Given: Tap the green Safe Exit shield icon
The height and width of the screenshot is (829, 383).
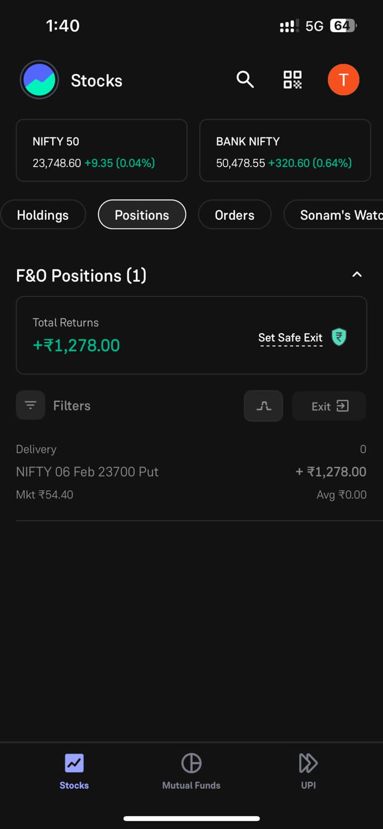Looking at the screenshot, I should click(x=339, y=337).
